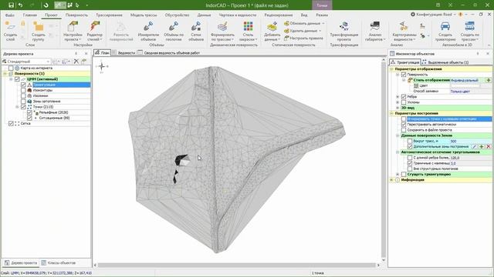
Task: Click red X delete in Дополнительные зоны row
Action: pyautogui.click(x=489, y=147)
